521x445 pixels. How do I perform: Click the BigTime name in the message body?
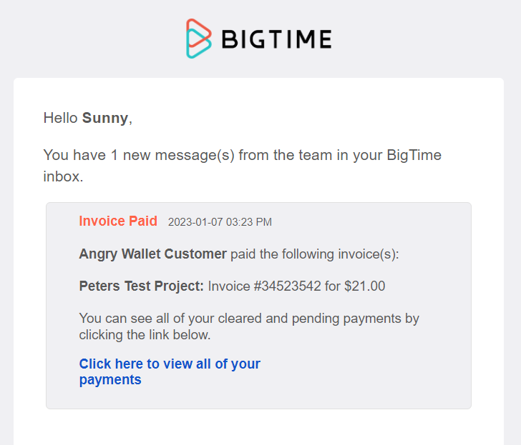[414, 155]
